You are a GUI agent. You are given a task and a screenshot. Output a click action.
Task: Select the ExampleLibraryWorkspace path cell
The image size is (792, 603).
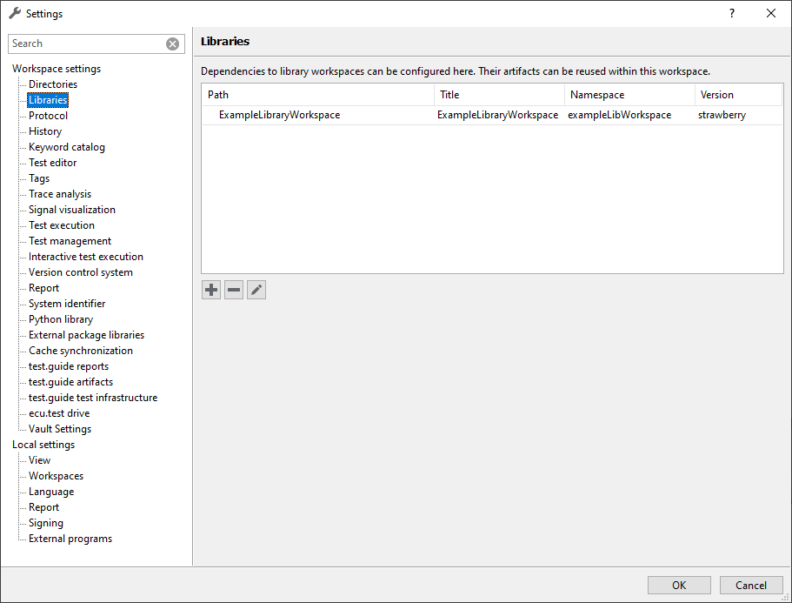pos(279,115)
